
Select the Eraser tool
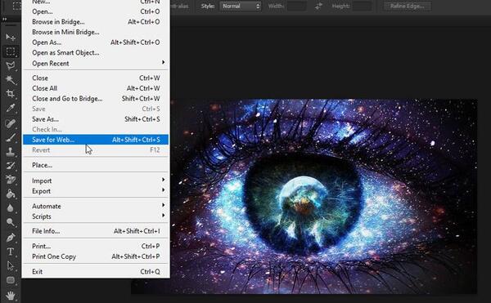(x=11, y=180)
